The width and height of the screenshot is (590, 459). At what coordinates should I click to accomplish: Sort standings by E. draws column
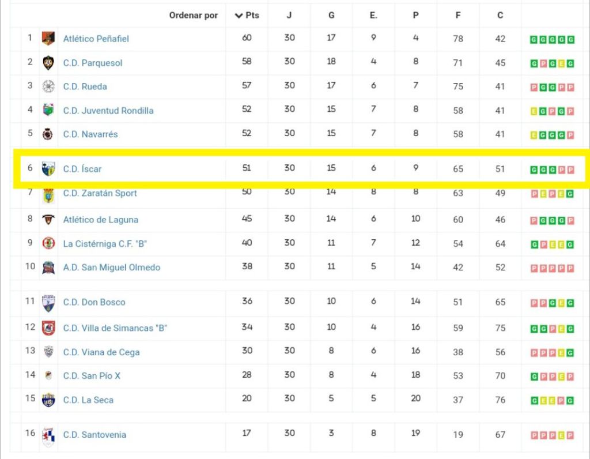tap(373, 16)
